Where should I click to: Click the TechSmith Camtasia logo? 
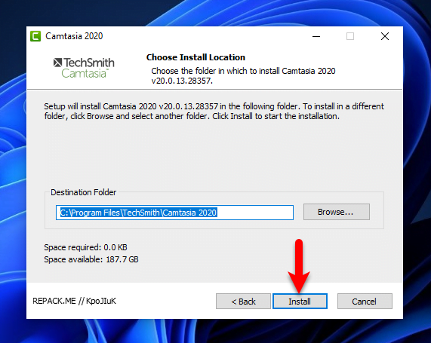(x=84, y=68)
